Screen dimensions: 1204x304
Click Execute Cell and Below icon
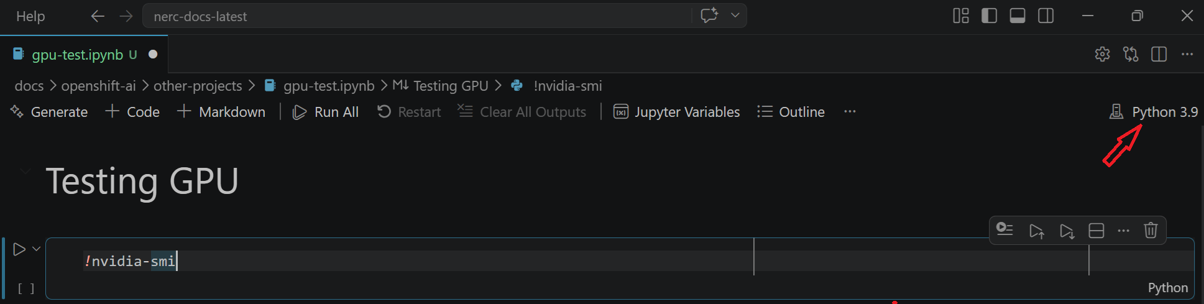coord(1067,231)
